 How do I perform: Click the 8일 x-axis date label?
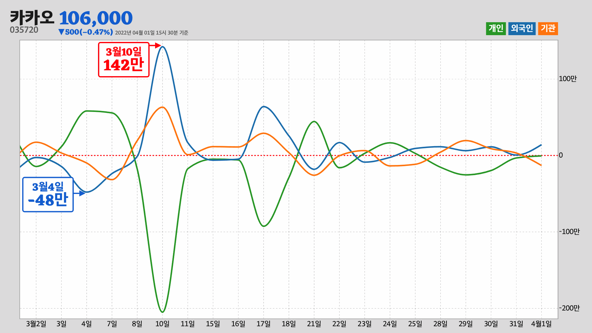point(137,324)
